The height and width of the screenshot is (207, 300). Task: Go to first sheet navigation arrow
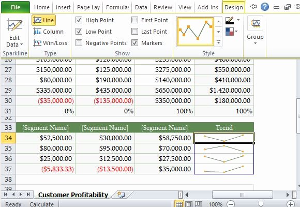(x=6, y=195)
